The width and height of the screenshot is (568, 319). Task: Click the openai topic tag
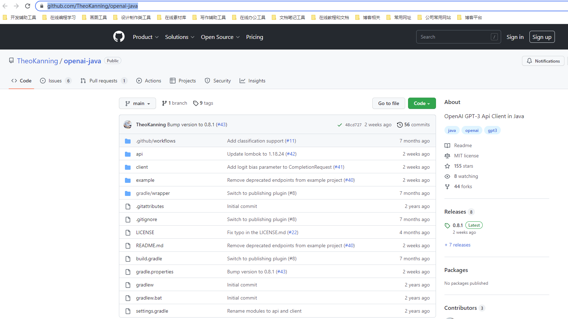pyautogui.click(x=472, y=130)
